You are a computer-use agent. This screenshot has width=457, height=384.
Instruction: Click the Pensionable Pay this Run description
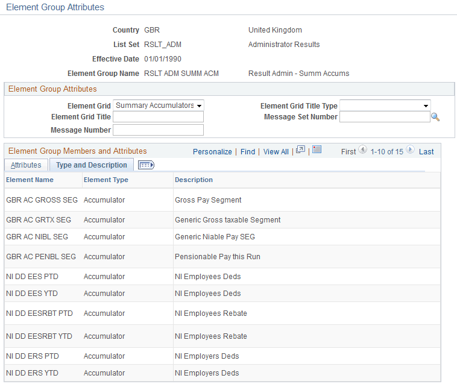pos(218,256)
